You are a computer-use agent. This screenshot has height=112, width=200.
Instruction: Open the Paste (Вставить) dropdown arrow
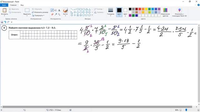(x=4, y=16)
